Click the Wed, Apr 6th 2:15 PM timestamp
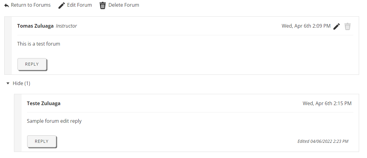 click(327, 103)
